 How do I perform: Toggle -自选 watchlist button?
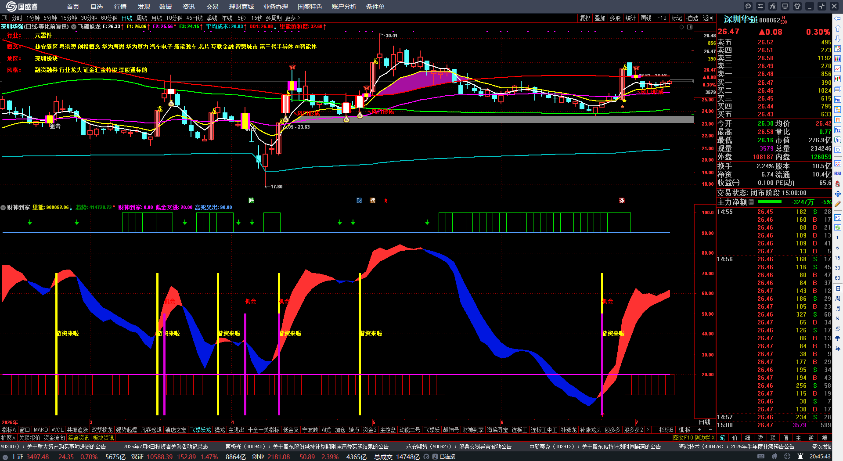click(x=692, y=18)
